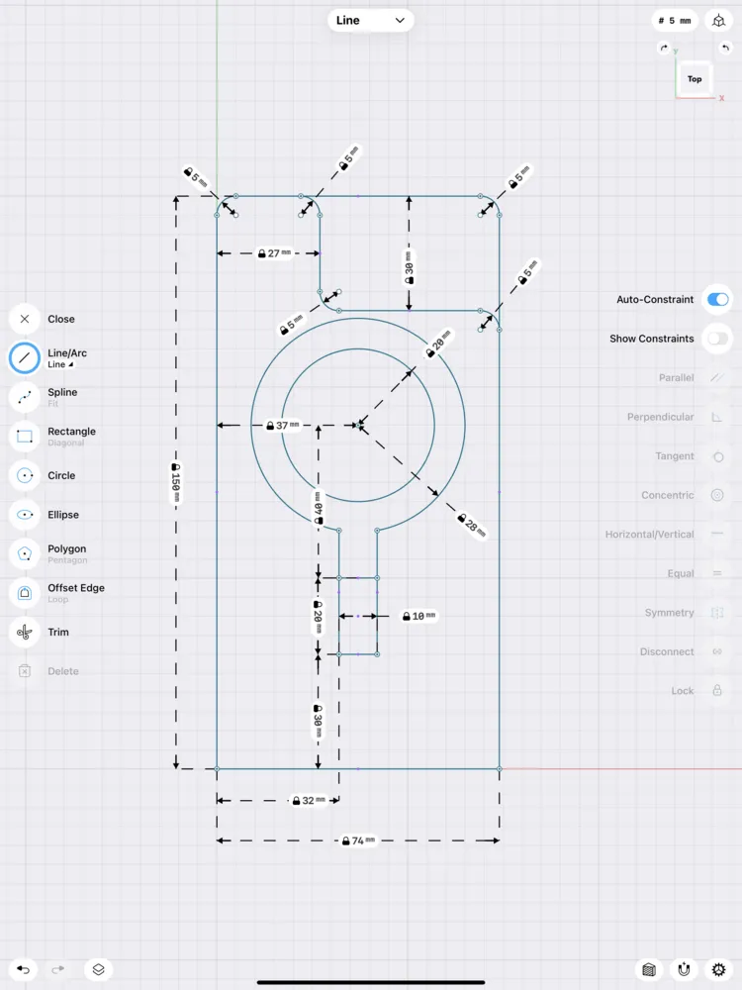Select the Line/Arc tool icon
The height and width of the screenshot is (990, 742).
25,358
